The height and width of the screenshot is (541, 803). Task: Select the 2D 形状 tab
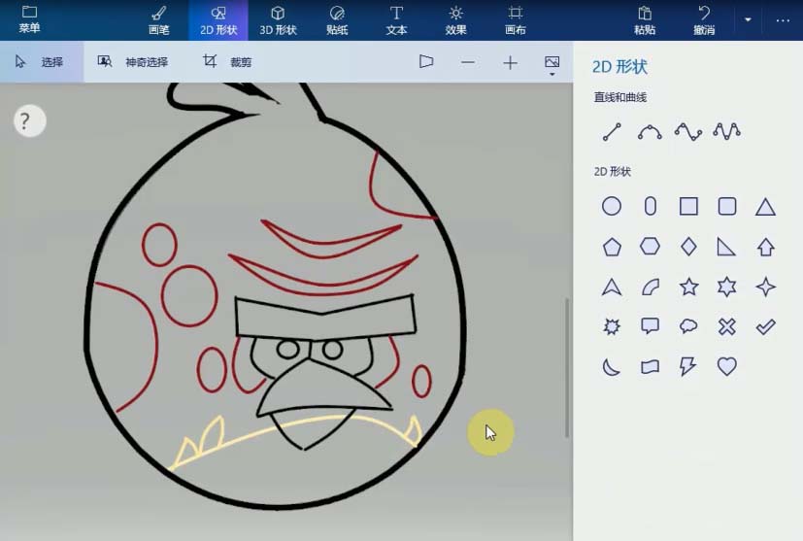tap(218, 20)
